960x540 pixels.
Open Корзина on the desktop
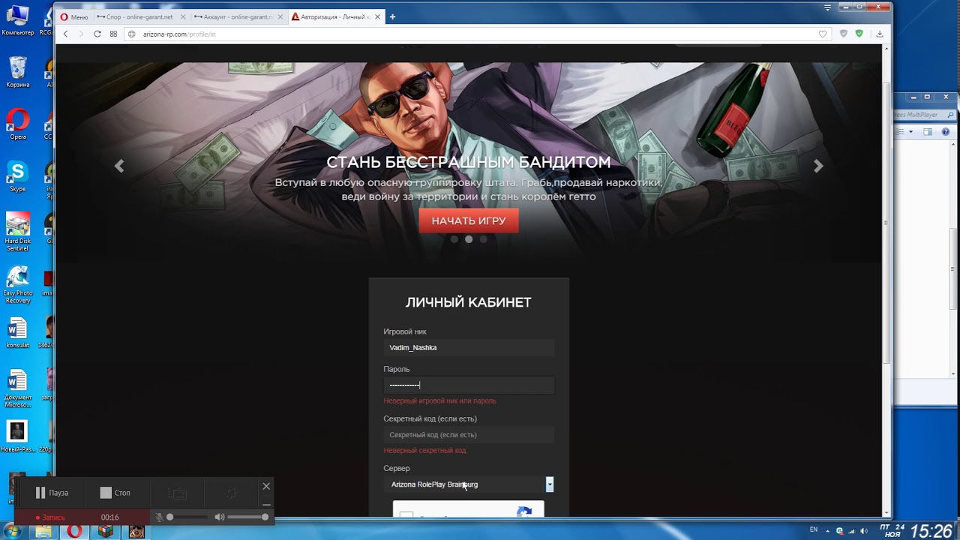tap(18, 72)
